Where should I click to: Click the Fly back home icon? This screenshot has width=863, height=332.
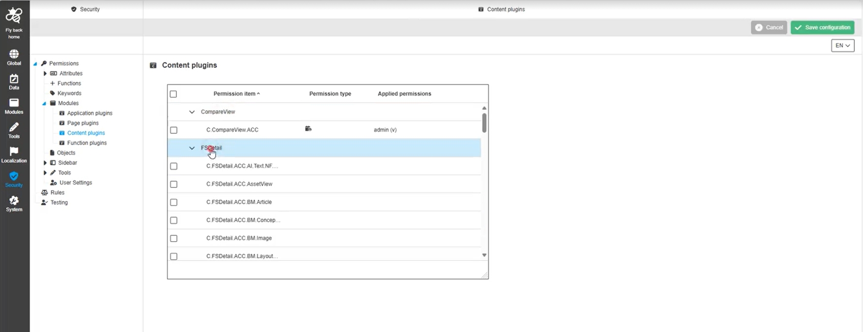pyautogui.click(x=14, y=16)
